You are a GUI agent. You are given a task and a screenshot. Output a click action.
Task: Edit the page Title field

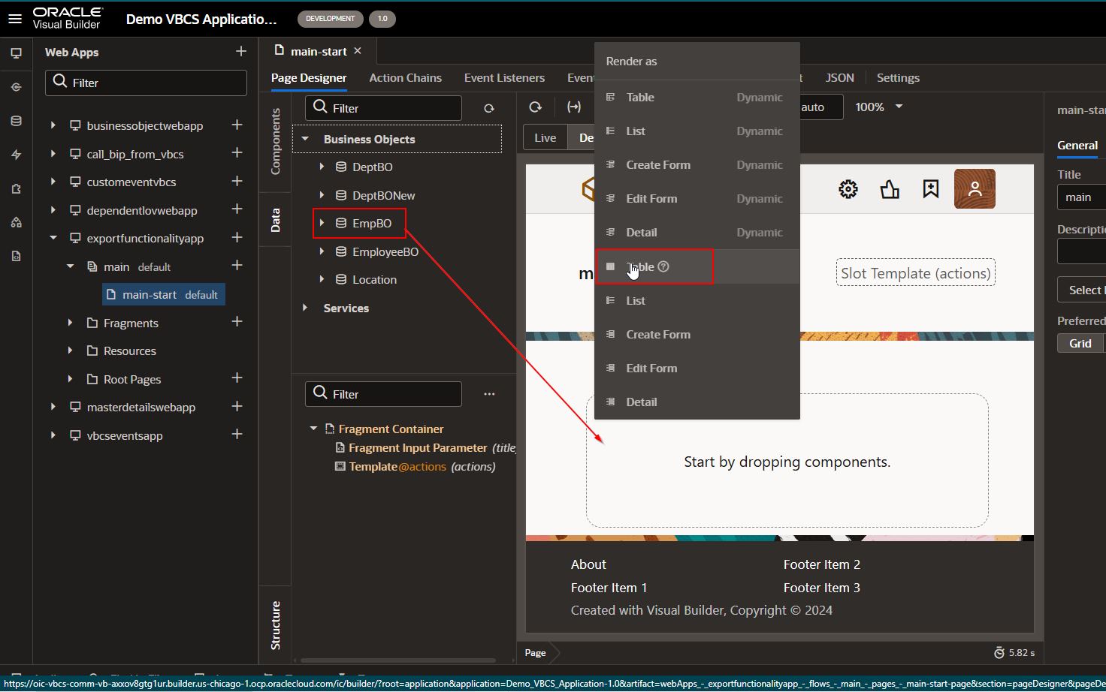coord(1081,197)
